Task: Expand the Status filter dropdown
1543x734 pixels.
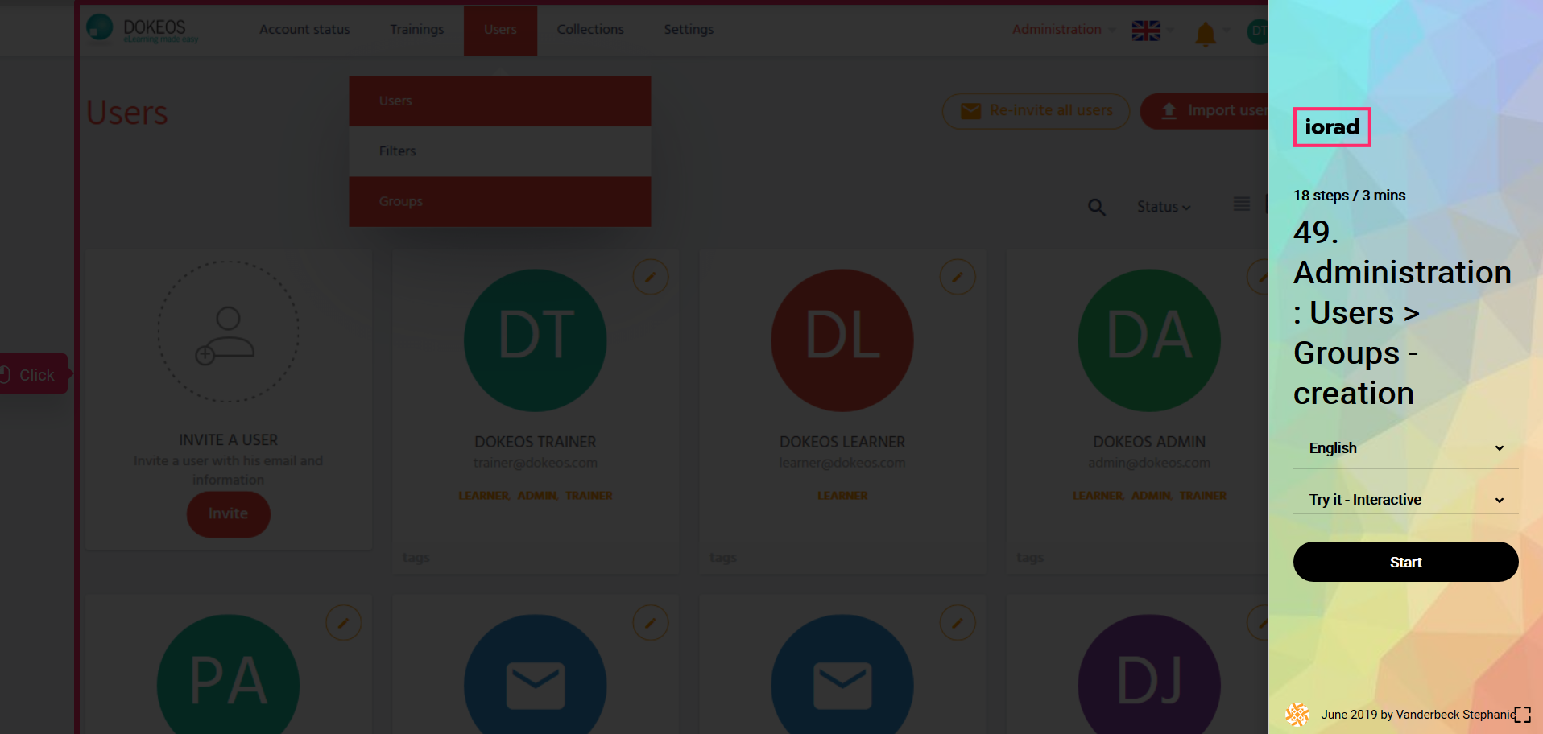Action: pyautogui.click(x=1163, y=208)
